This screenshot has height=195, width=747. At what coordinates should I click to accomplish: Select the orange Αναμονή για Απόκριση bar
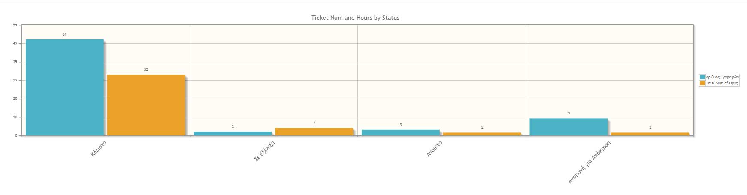(x=650, y=134)
